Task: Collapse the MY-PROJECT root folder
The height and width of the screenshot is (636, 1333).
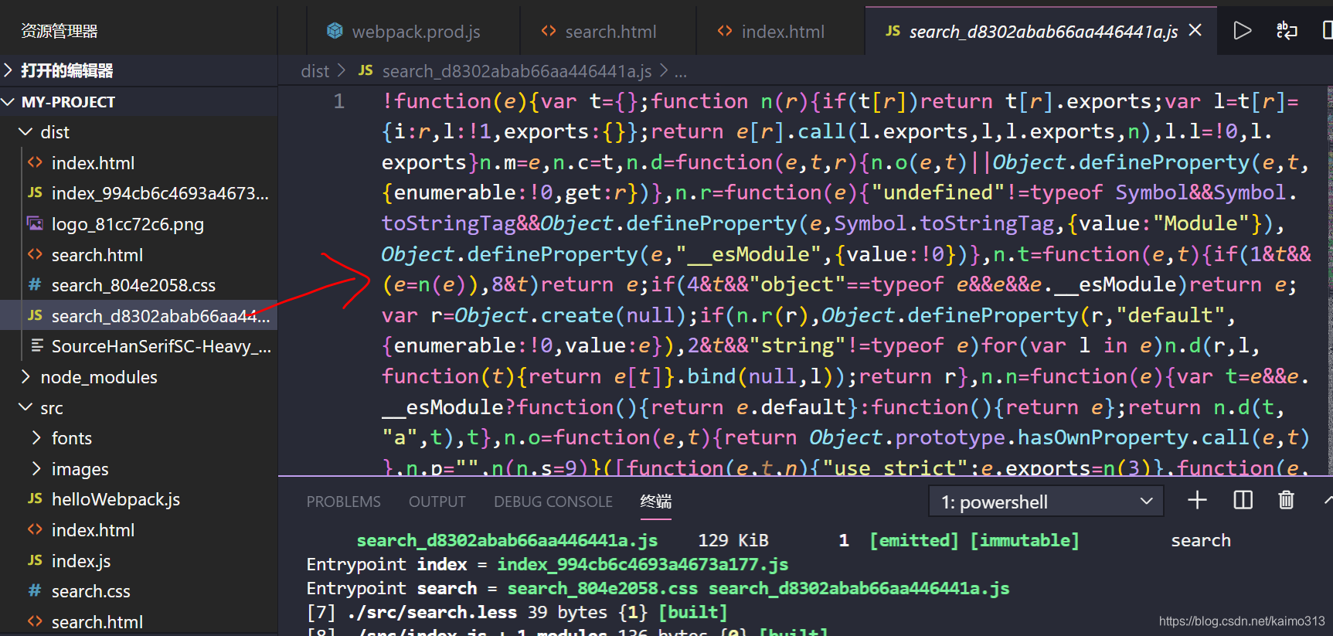Action: click(9, 101)
